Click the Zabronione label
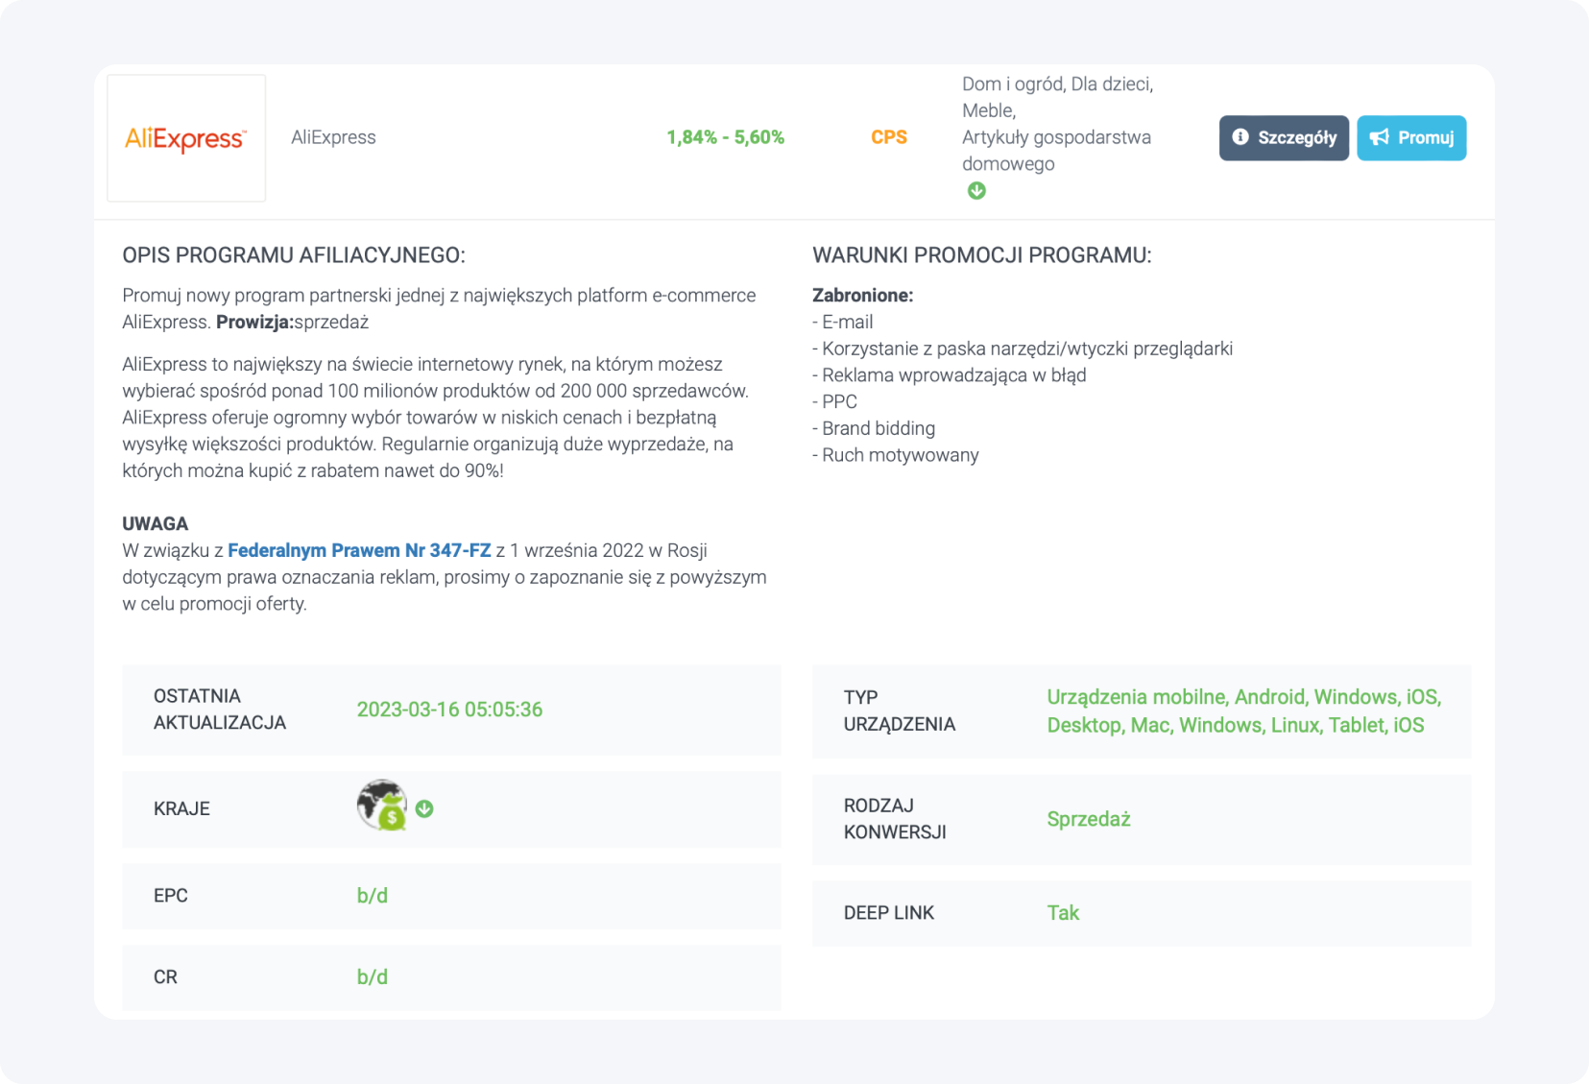Viewport: 1589px width, 1084px height. [x=863, y=296]
